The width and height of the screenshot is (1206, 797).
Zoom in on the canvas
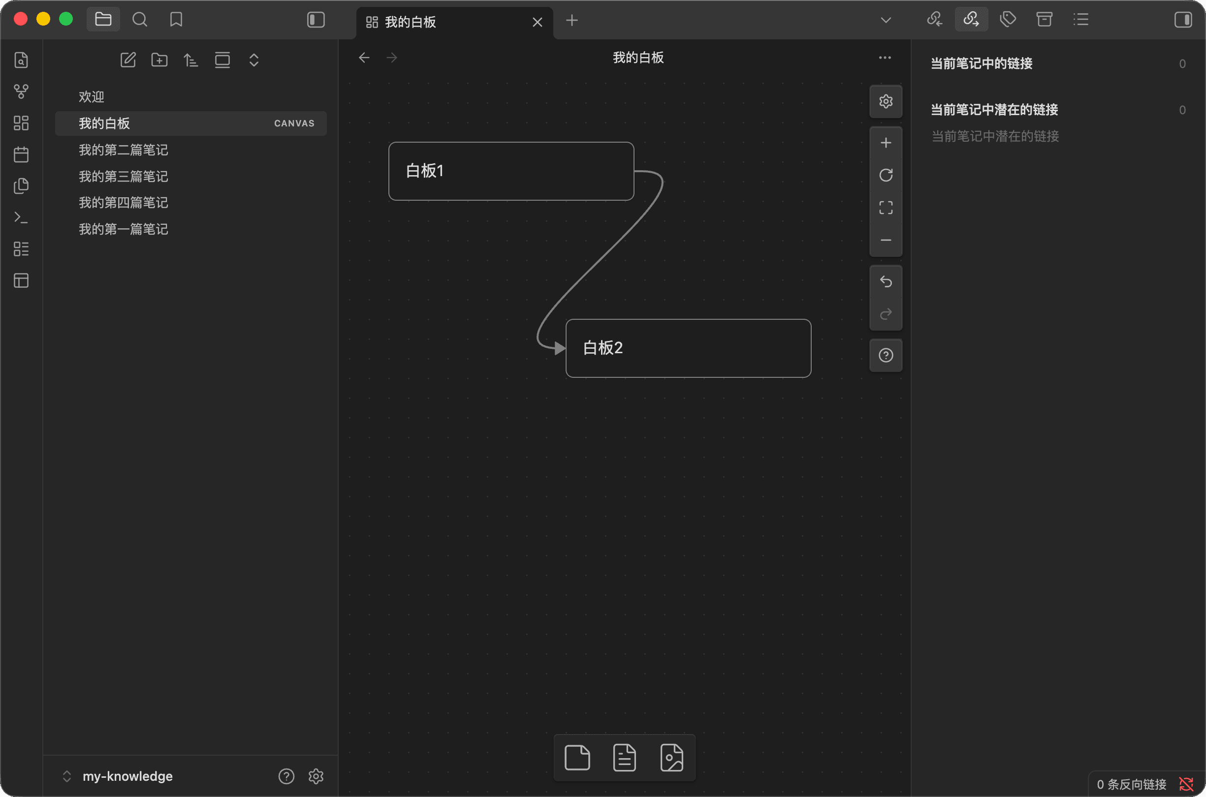click(886, 143)
